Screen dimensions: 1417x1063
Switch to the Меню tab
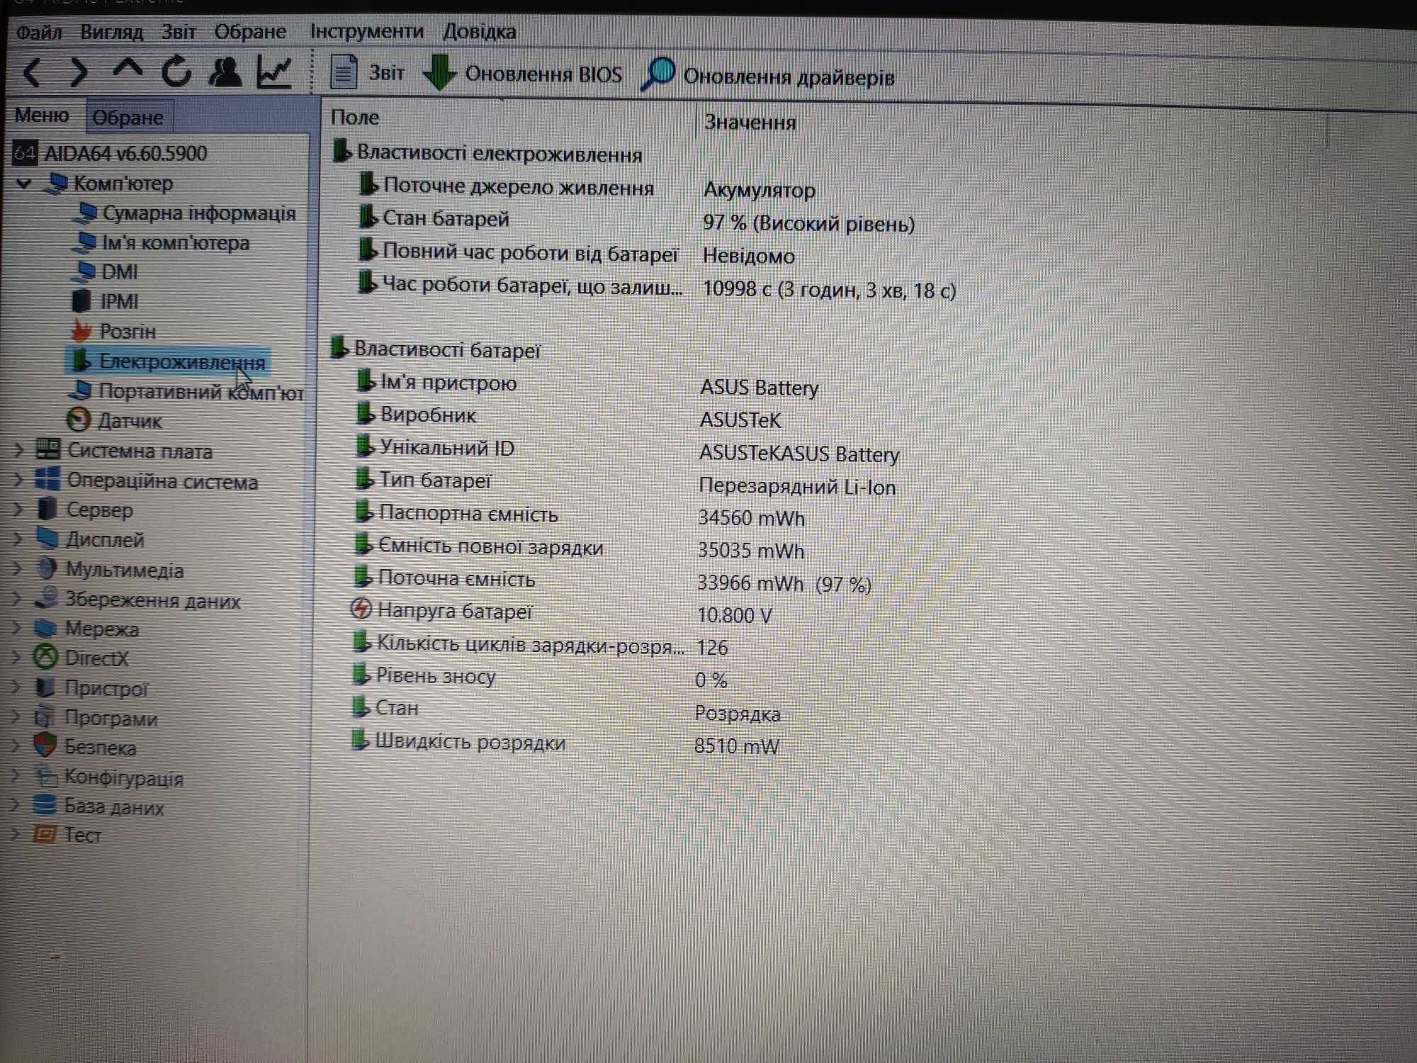[x=42, y=116]
